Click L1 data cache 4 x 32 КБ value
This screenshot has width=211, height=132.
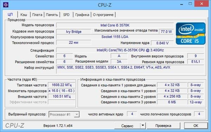click(172, 85)
